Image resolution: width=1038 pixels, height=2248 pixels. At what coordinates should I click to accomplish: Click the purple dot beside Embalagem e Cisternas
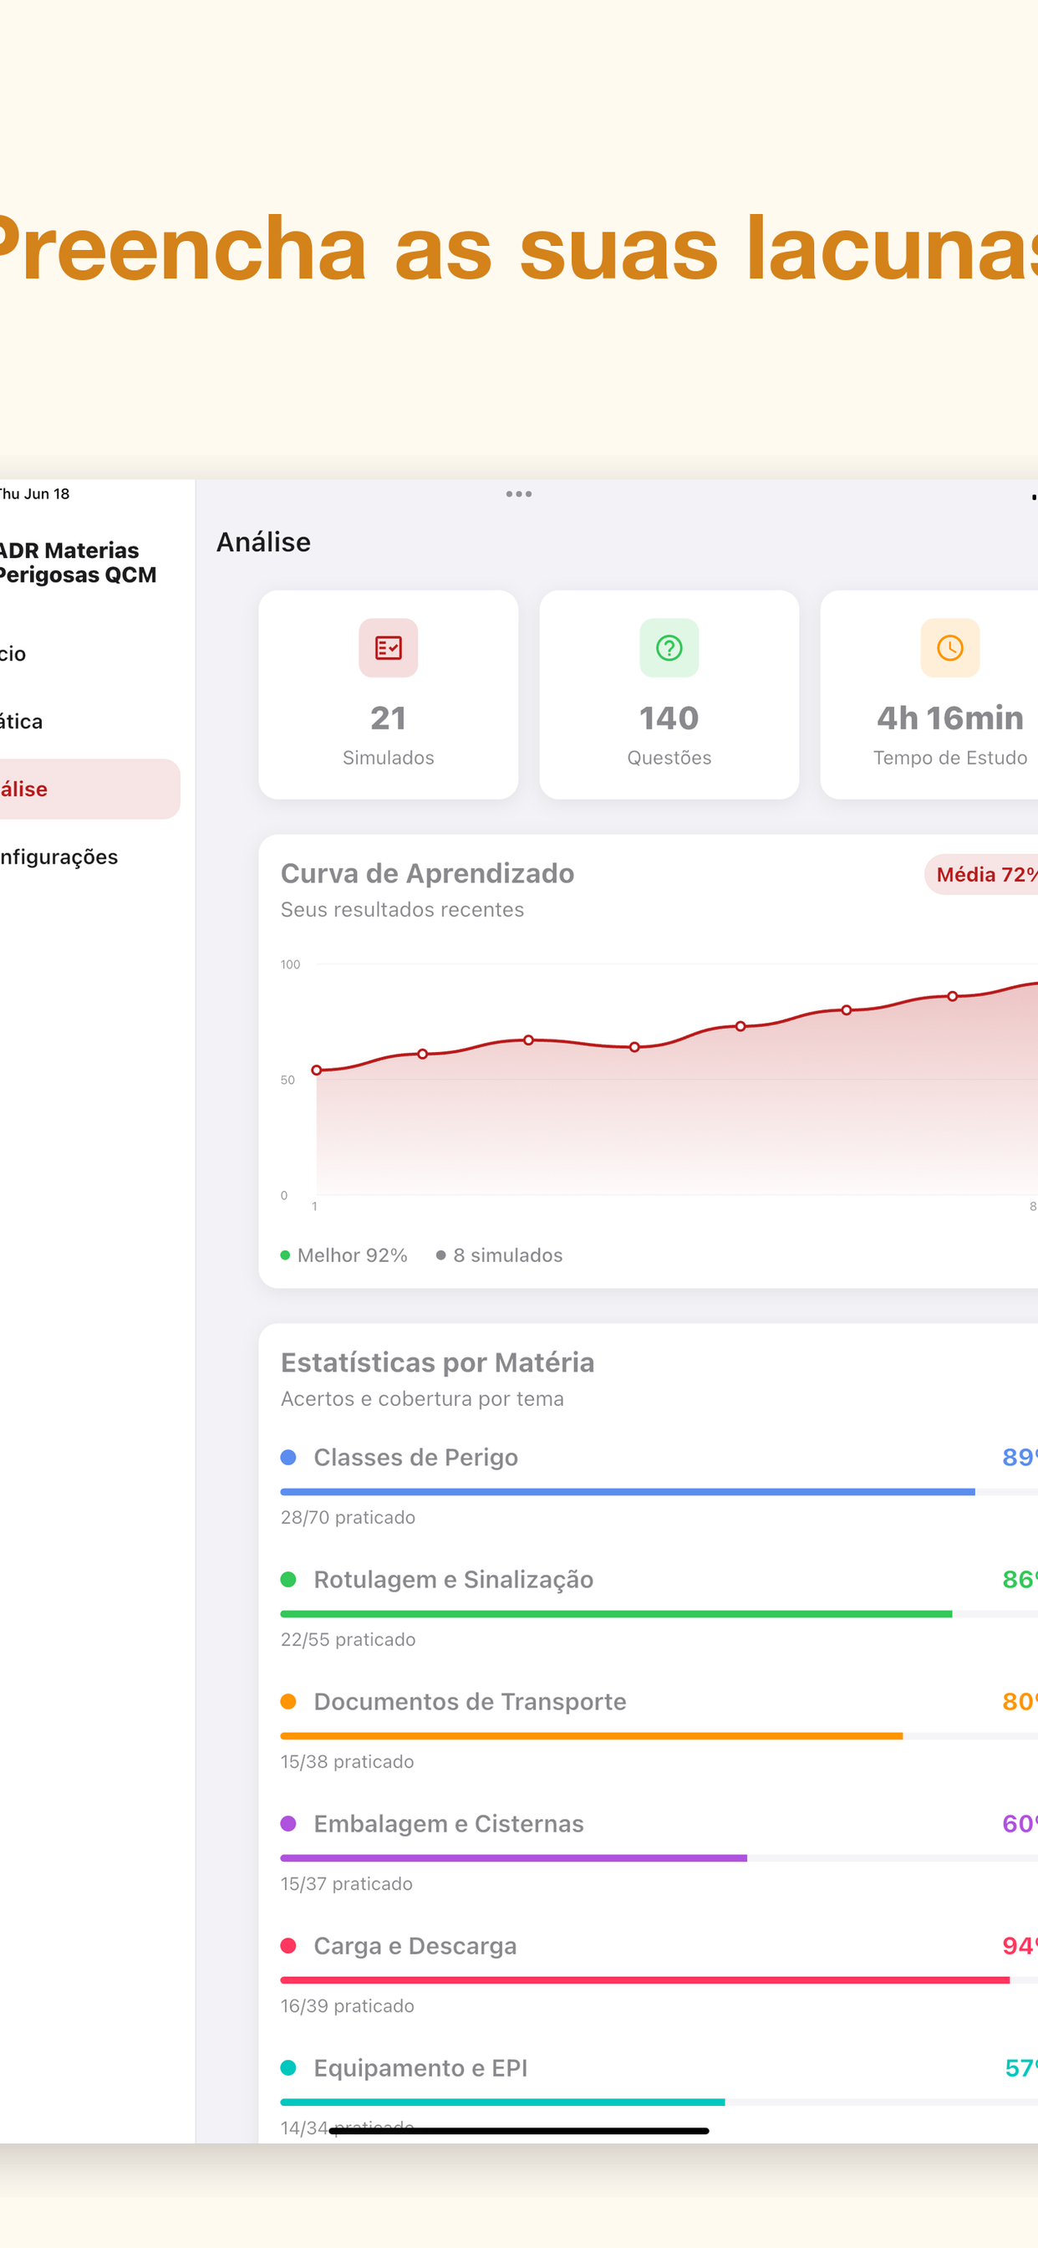pos(288,1824)
